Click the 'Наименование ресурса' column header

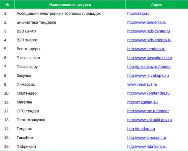[70, 4]
